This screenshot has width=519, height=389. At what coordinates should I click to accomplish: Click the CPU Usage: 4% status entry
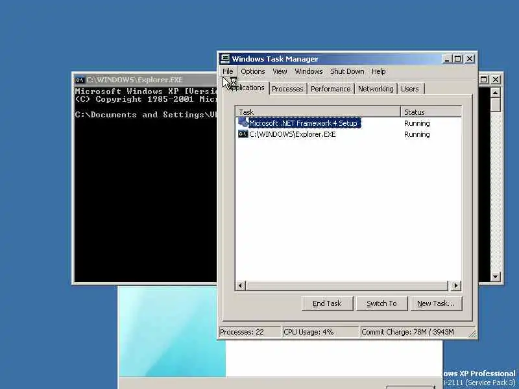click(320, 332)
